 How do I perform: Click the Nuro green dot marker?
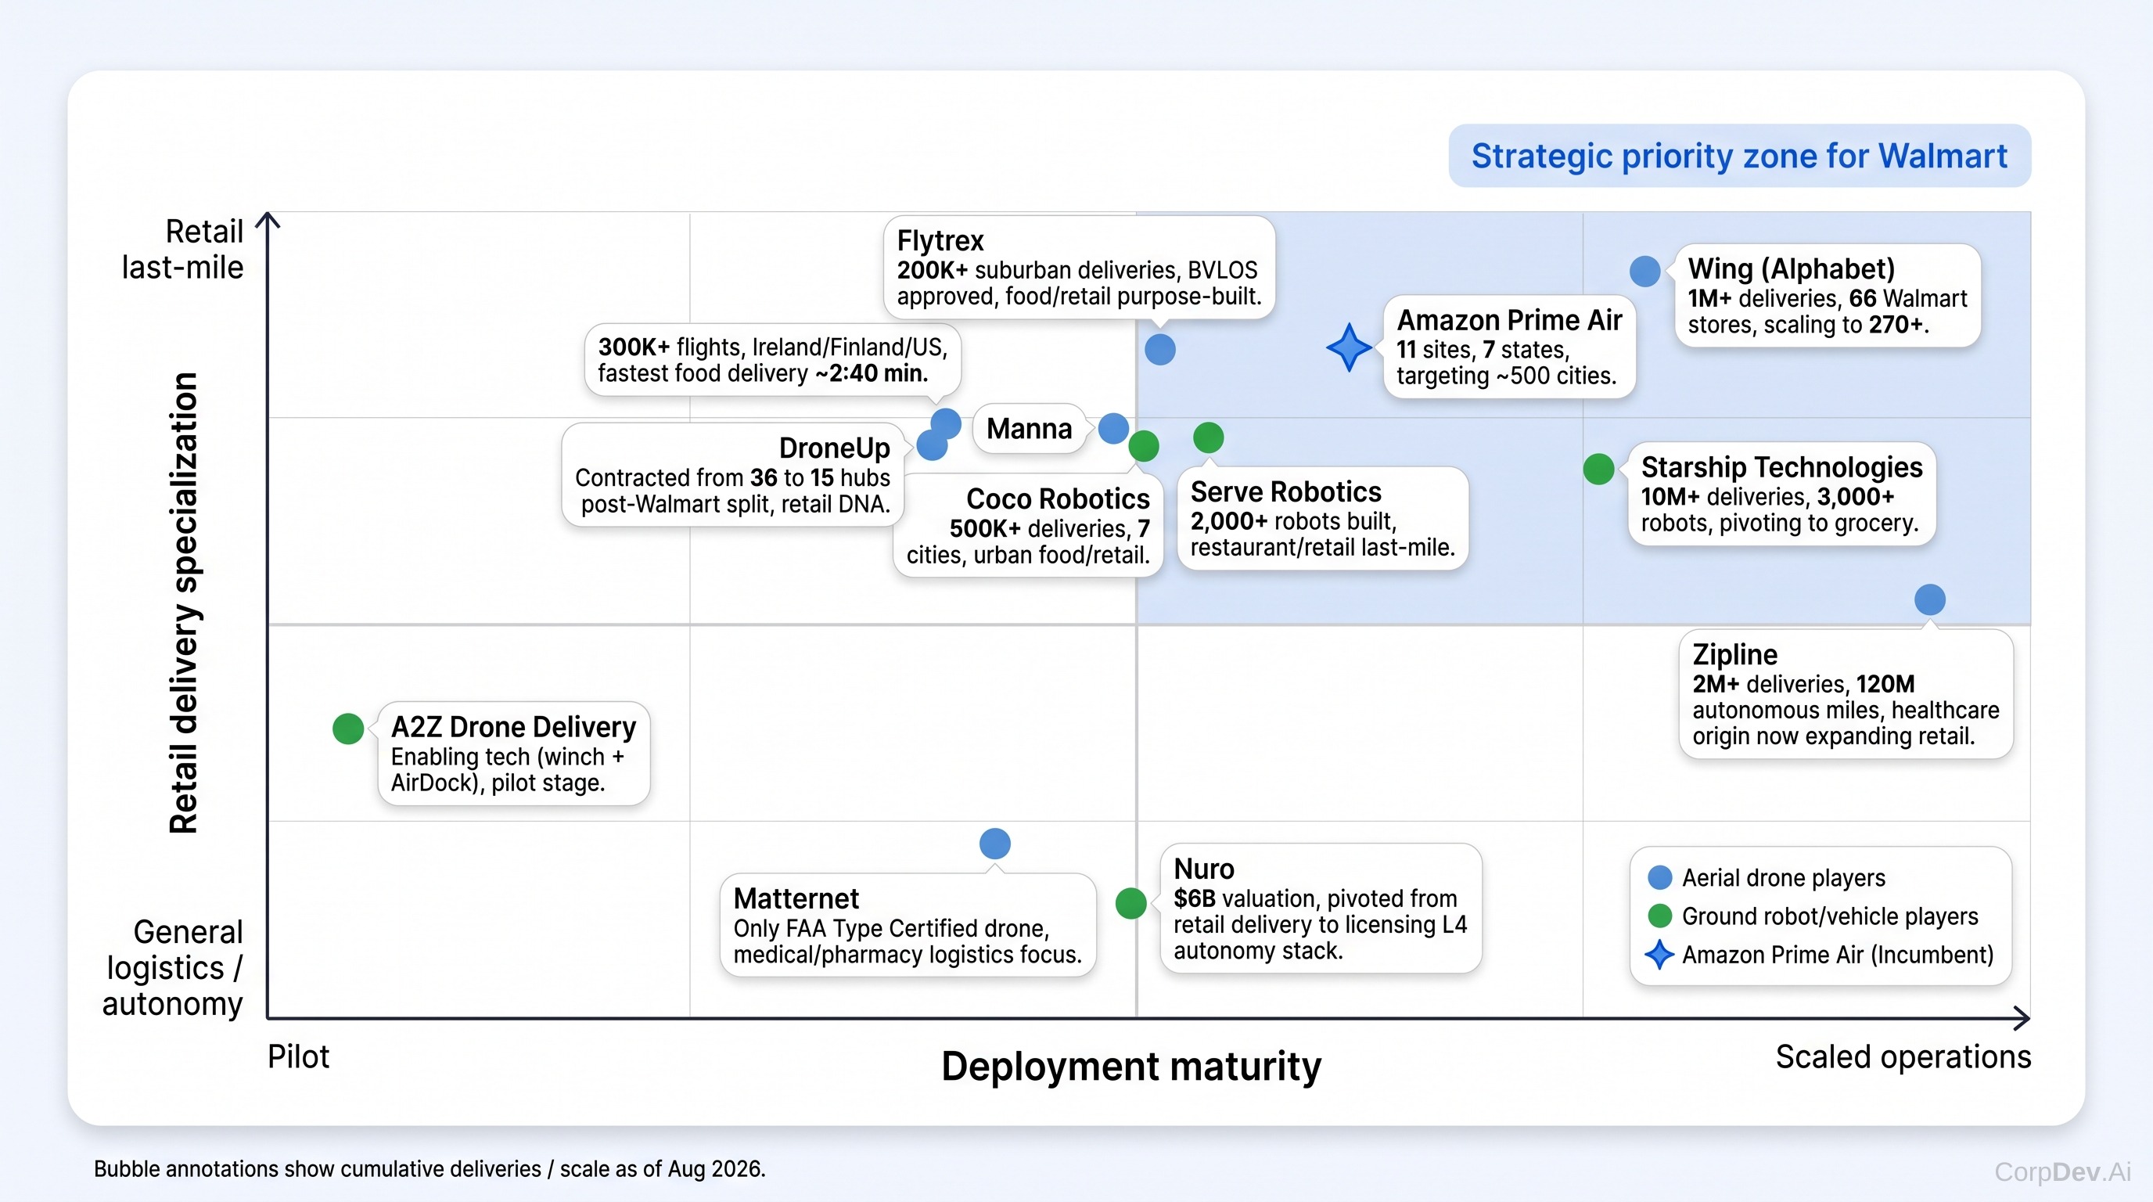point(1130,903)
